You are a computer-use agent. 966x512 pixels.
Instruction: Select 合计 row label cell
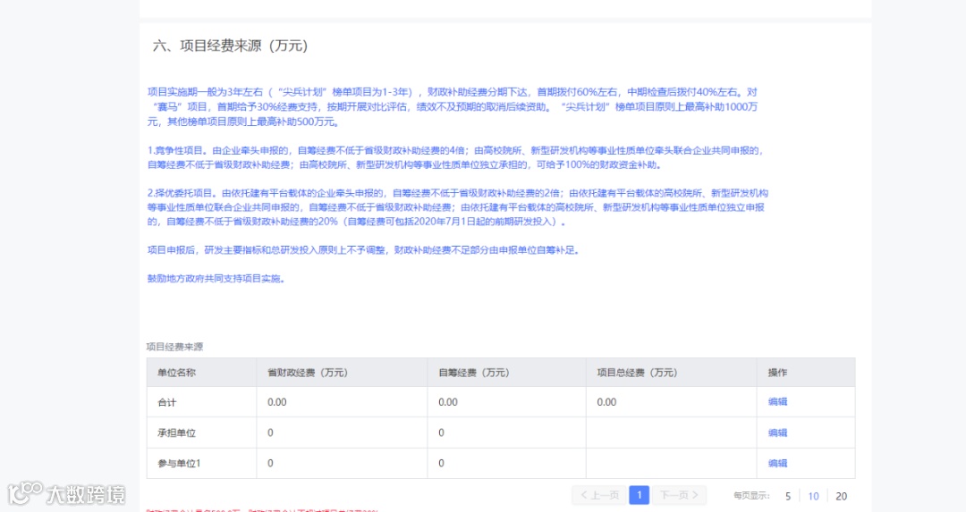(x=201, y=402)
